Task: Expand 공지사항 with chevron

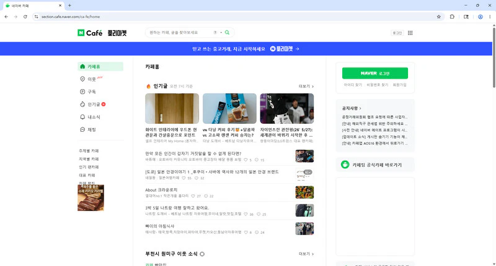Action: pyautogui.click(x=352, y=108)
